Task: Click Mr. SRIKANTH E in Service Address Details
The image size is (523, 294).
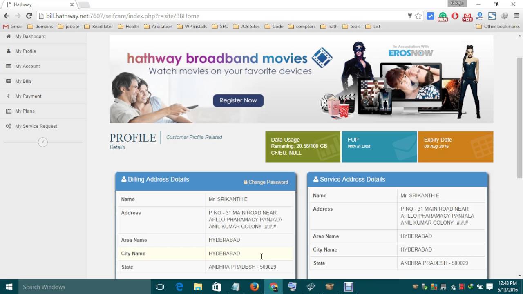Action: [x=420, y=196]
